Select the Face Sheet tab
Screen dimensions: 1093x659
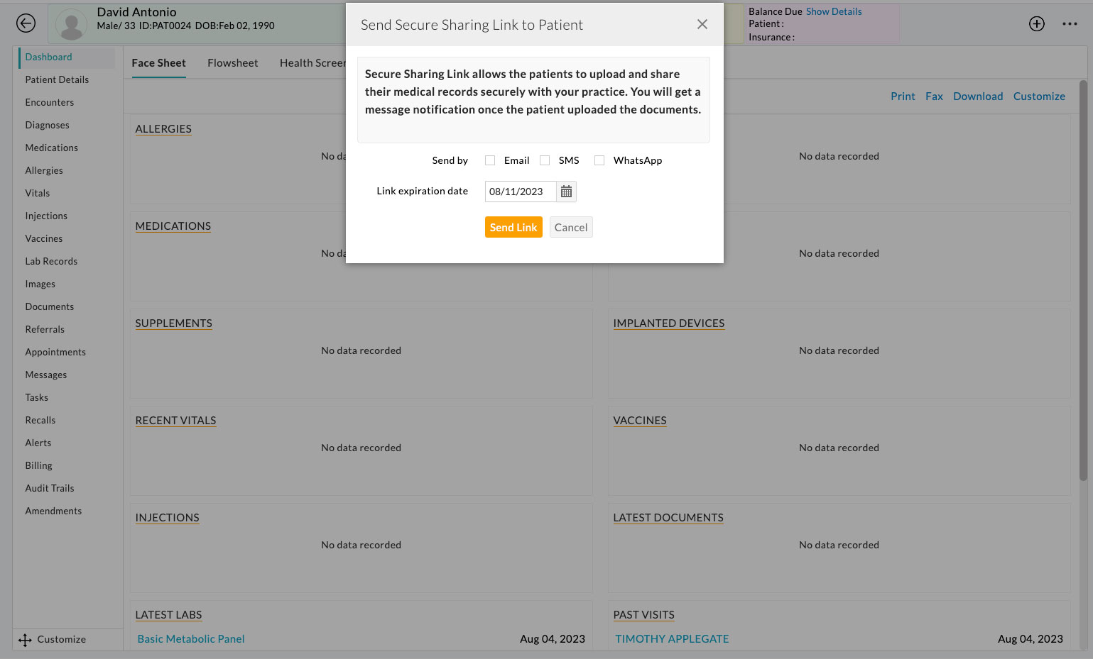click(x=158, y=62)
